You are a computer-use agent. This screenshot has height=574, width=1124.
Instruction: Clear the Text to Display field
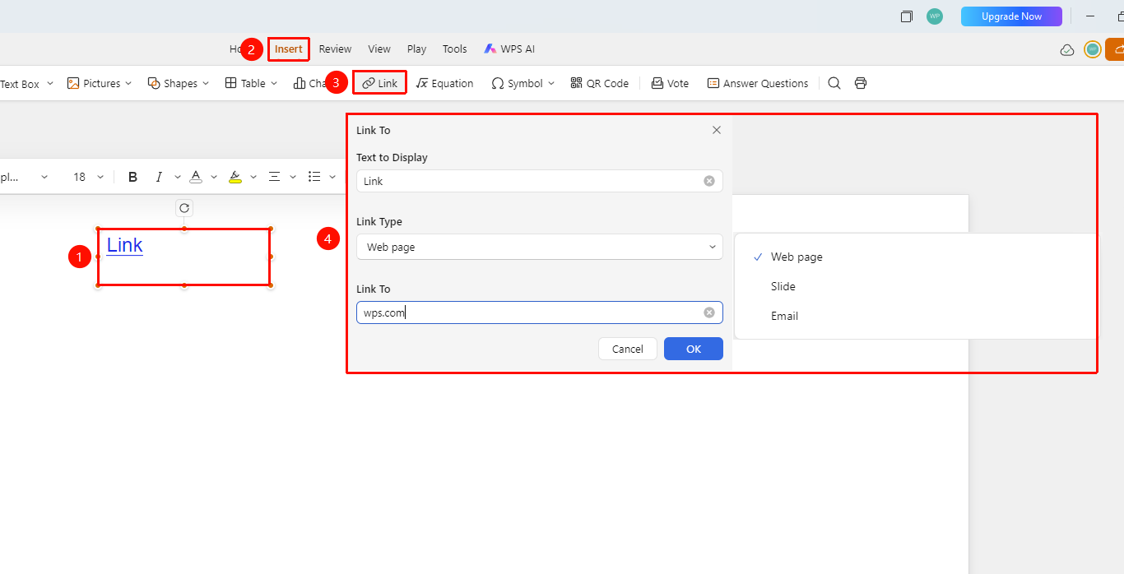click(x=709, y=181)
